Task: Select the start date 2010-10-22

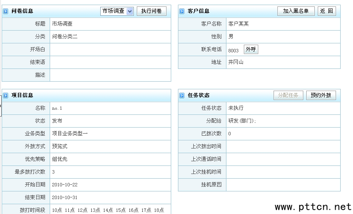Action: [65, 185]
